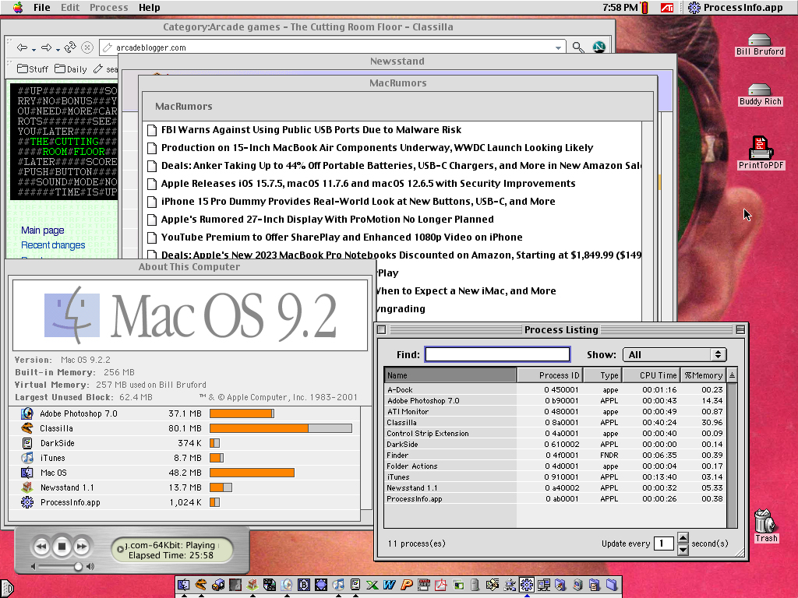Click the arcadeblogger.com address field

point(330,47)
